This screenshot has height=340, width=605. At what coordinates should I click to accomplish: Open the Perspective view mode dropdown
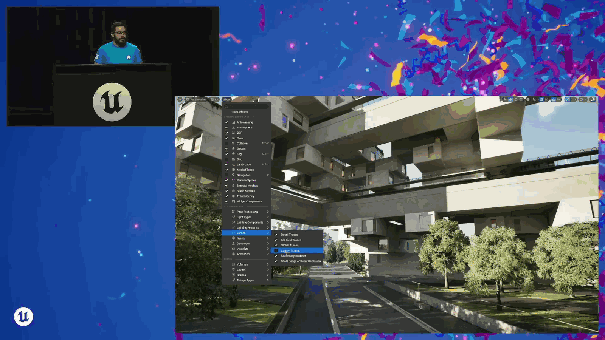click(196, 99)
